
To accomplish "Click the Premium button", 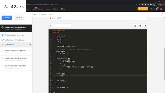I will pos(143,9).
